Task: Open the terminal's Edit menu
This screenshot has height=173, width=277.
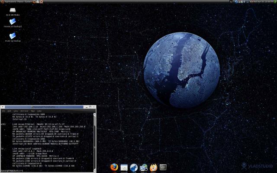Action: pyautogui.click(x=9, y=111)
